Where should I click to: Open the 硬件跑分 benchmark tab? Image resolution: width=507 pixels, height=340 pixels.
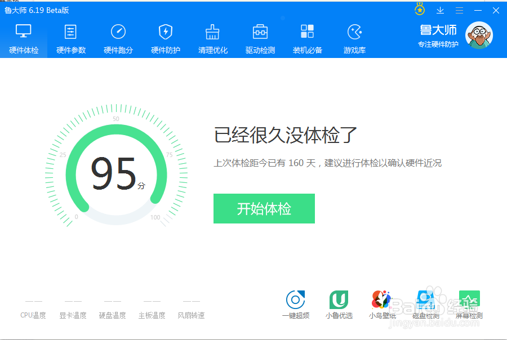118,39
